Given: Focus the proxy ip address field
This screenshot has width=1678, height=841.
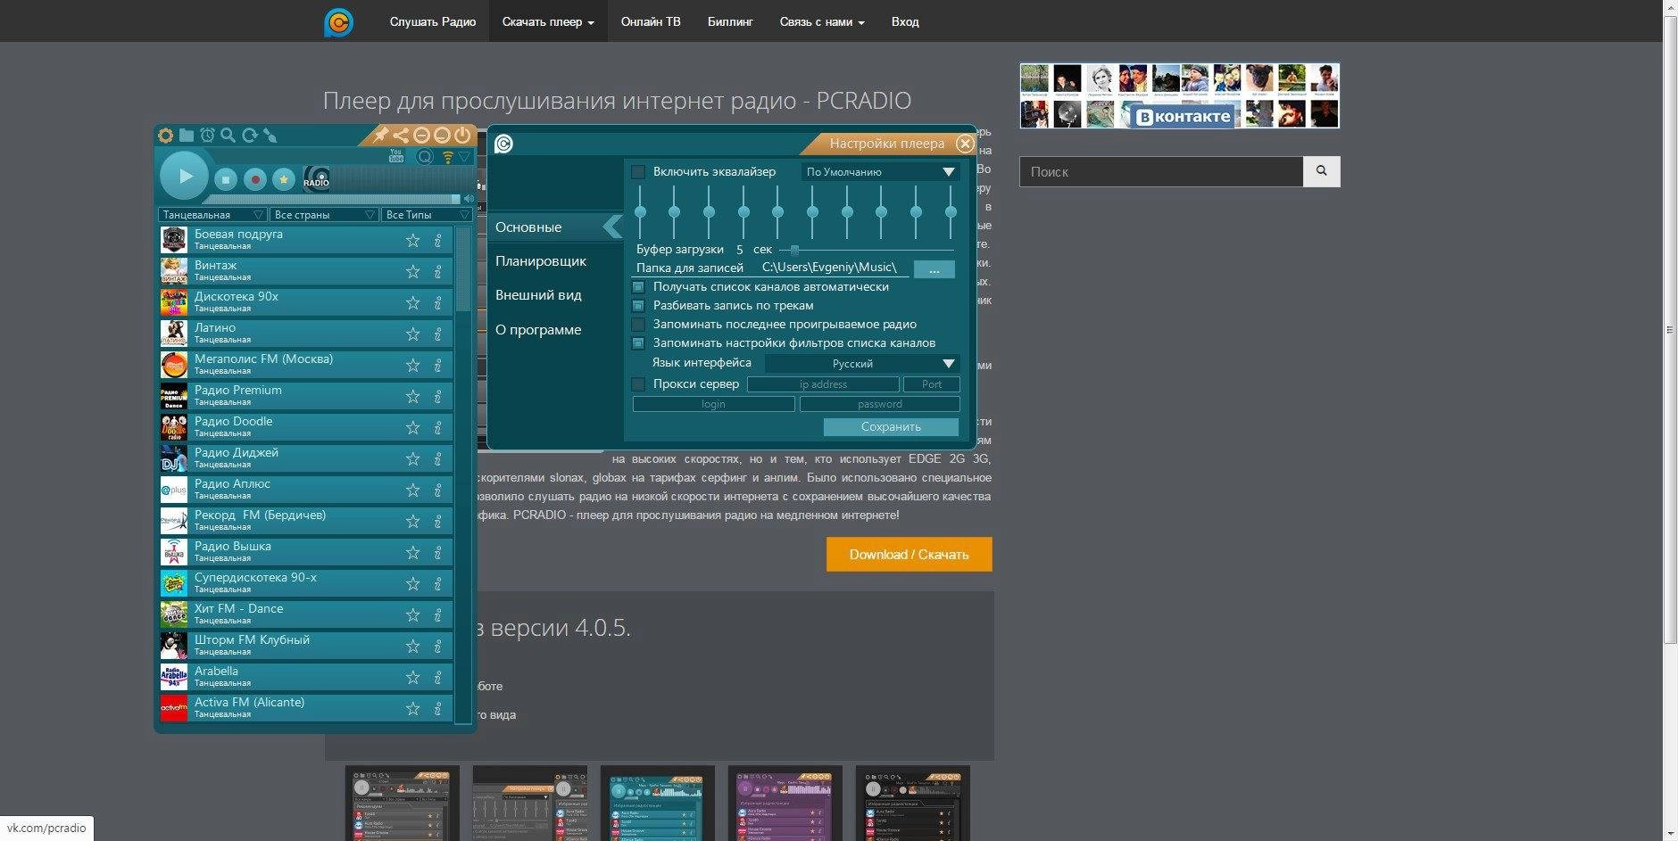Looking at the screenshot, I should tap(823, 384).
